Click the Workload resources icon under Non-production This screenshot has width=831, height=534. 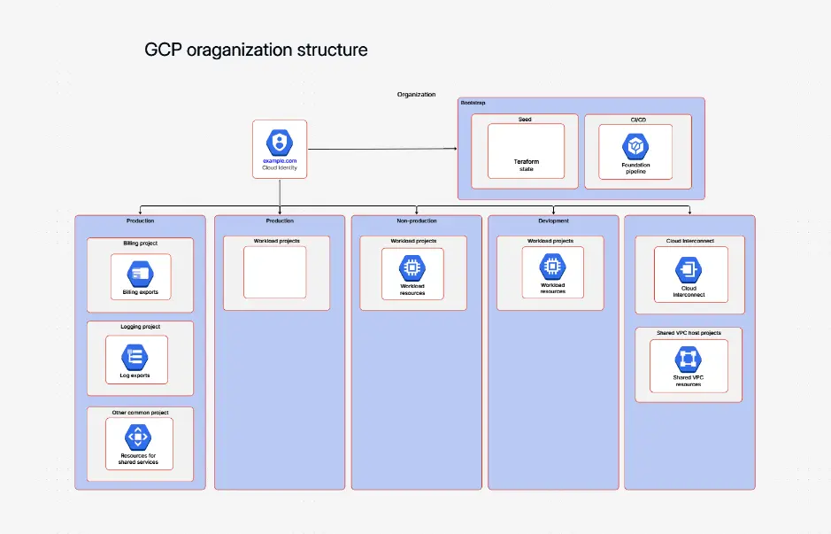click(x=415, y=268)
